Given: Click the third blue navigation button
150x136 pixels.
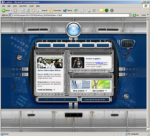Looking at the screenshot, I should tap(74, 45).
